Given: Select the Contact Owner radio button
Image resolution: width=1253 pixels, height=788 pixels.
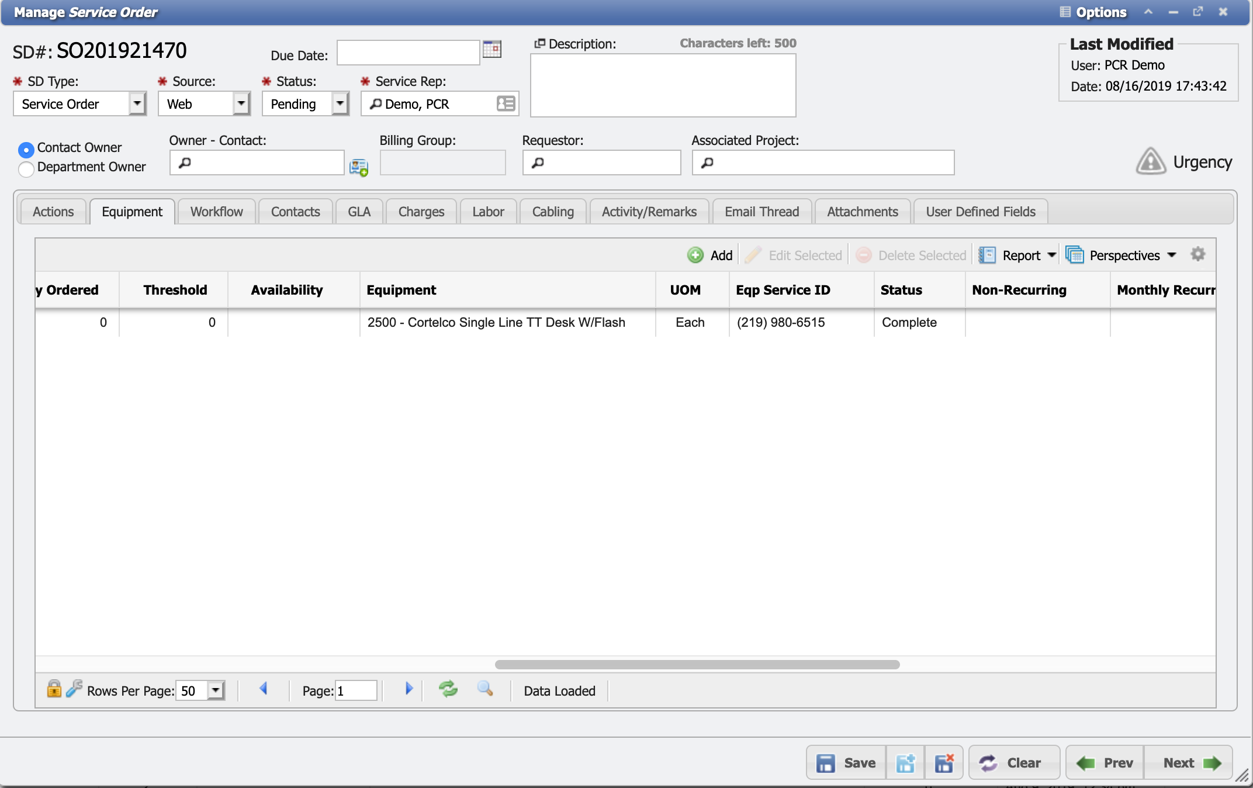Looking at the screenshot, I should (x=26, y=150).
